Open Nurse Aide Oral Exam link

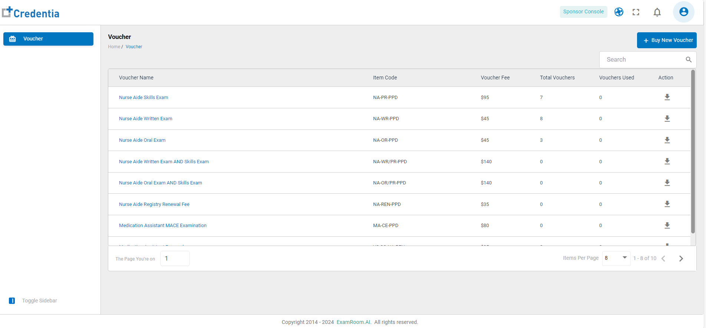coord(142,140)
